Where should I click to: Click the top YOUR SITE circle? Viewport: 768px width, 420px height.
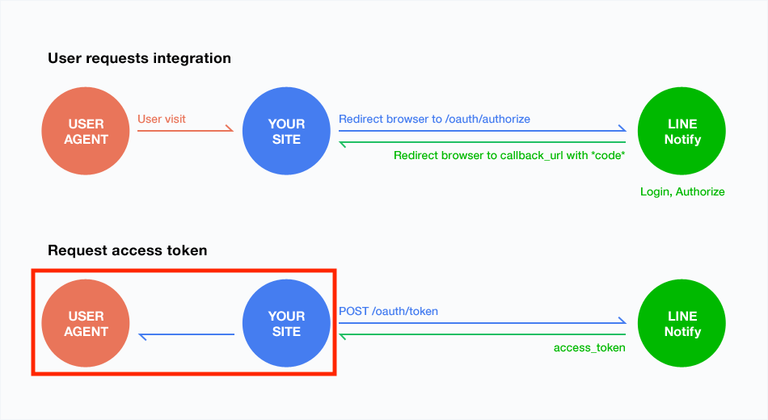[x=286, y=131]
